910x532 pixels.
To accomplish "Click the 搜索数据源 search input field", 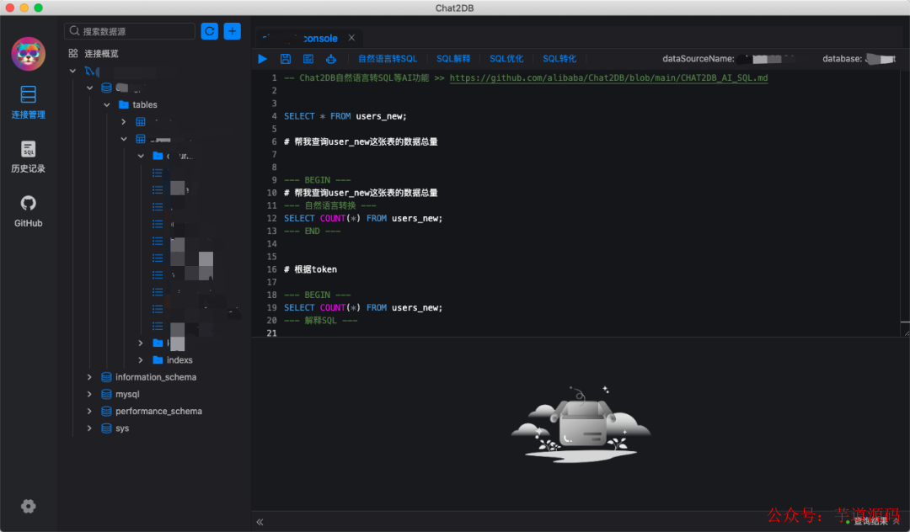I will (131, 30).
